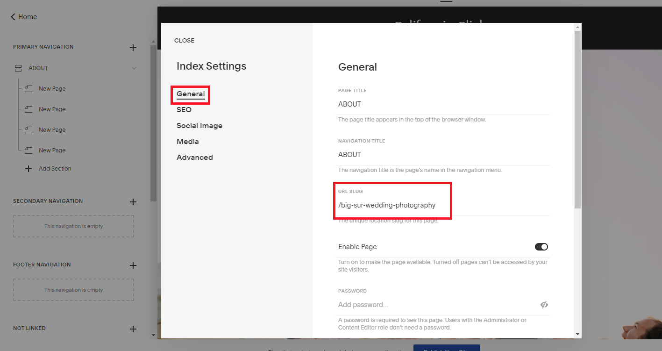The height and width of the screenshot is (351, 662).
Task: Click the plus icon beside Add Section
Action: pos(28,169)
